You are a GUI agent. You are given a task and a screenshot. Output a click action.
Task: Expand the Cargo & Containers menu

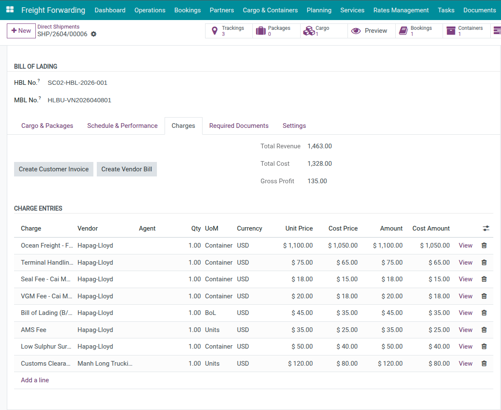(270, 10)
